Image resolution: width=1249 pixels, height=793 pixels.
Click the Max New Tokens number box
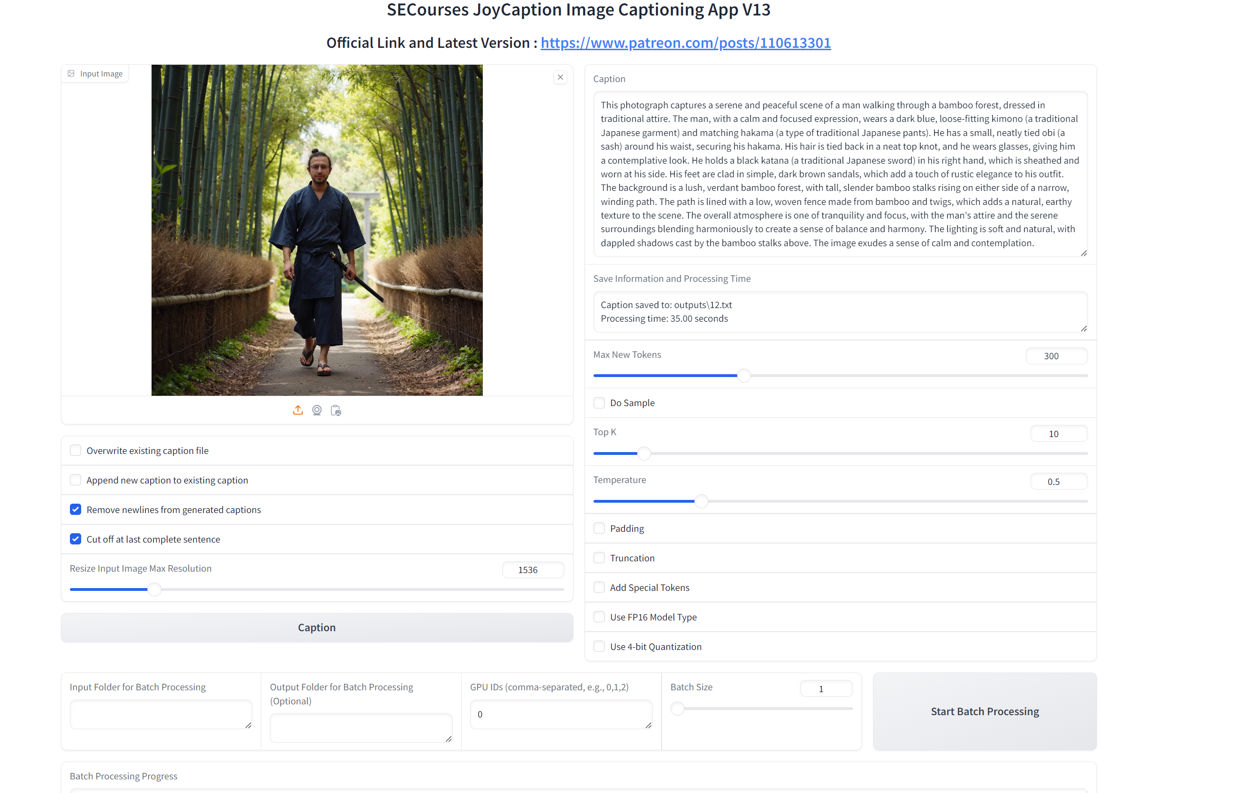tap(1056, 356)
